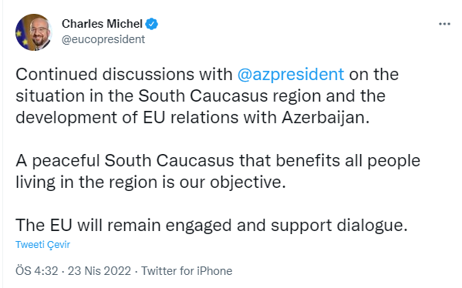Viewport: 462px width, 288px height.
Task: Click 'situation in the South Caucasus' phrase
Action: pos(141,96)
